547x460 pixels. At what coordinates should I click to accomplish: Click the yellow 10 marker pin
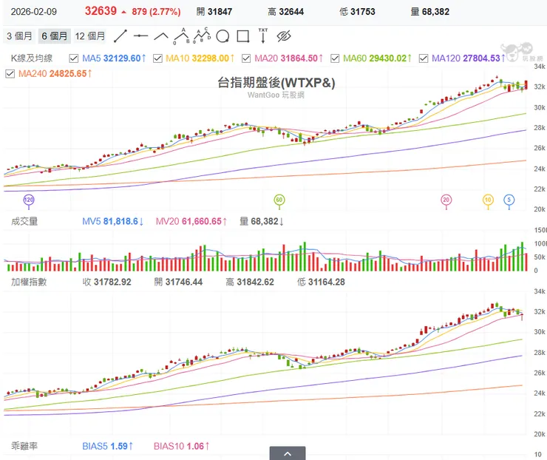pos(488,201)
